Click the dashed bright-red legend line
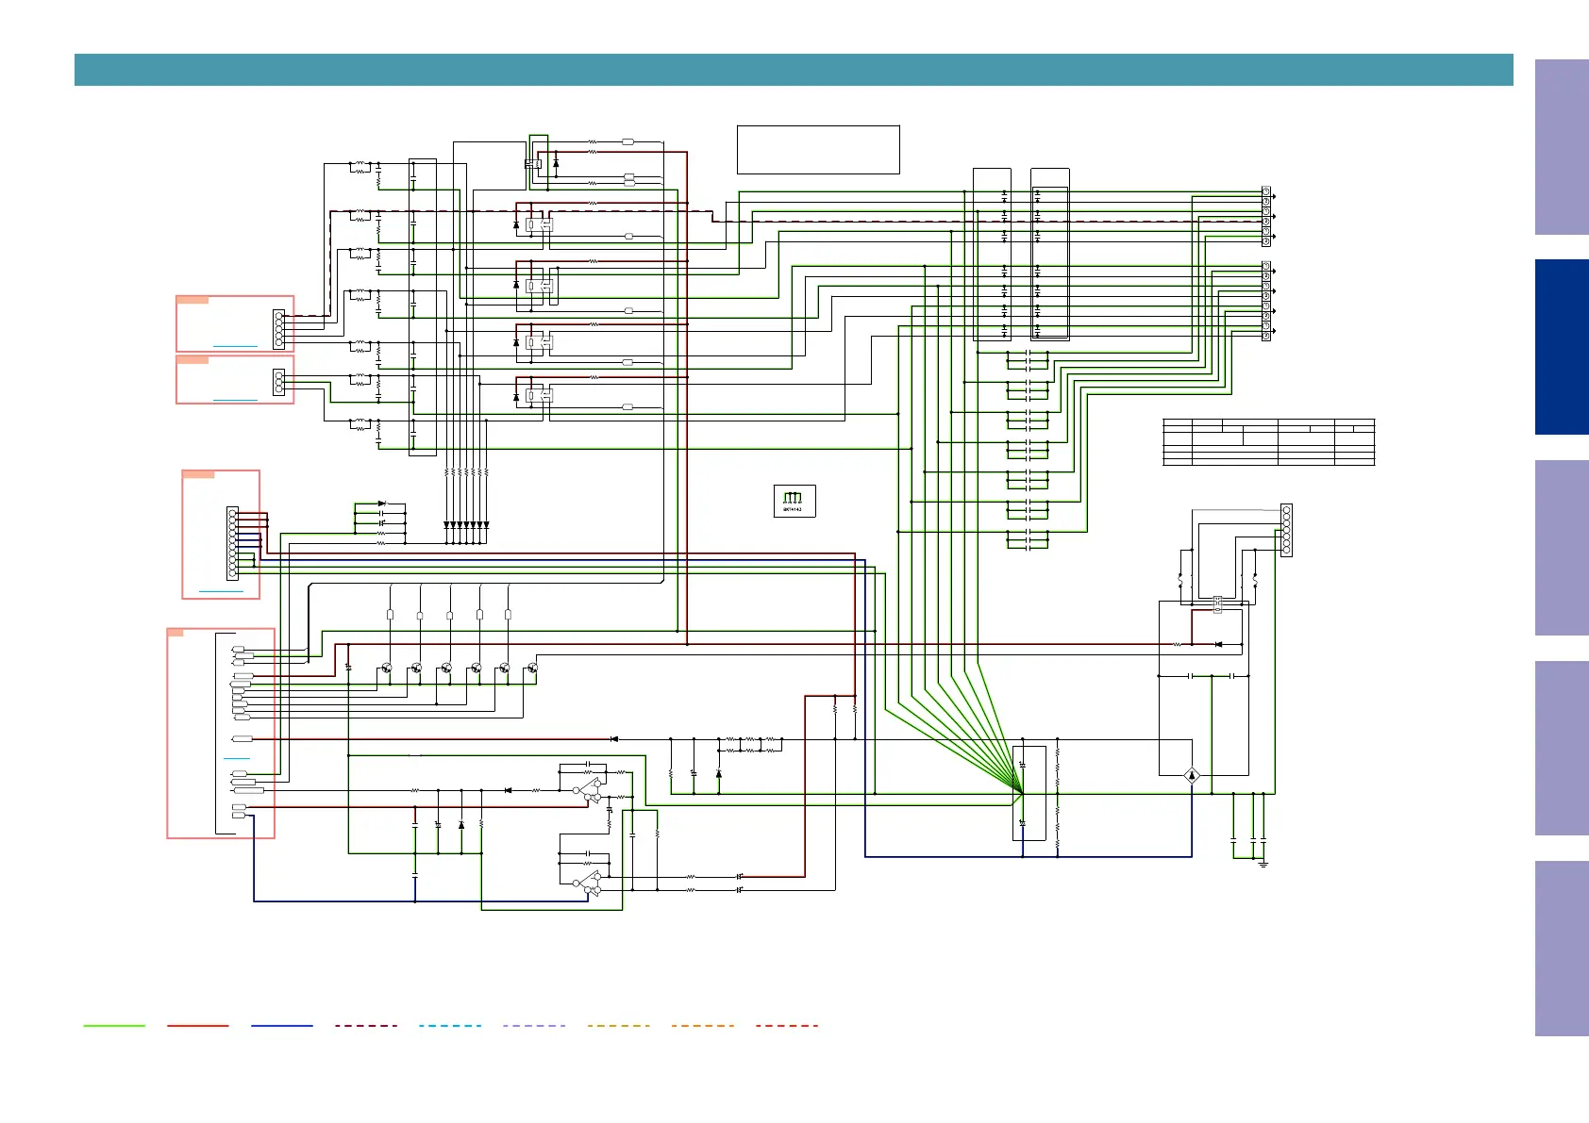 coord(787,1025)
